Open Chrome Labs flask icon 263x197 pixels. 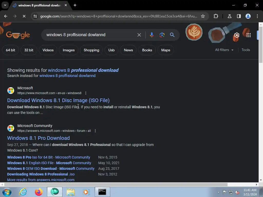coord(230,16)
